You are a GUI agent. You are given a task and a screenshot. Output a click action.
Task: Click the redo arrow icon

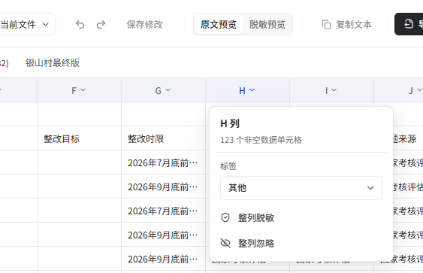(101, 25)
